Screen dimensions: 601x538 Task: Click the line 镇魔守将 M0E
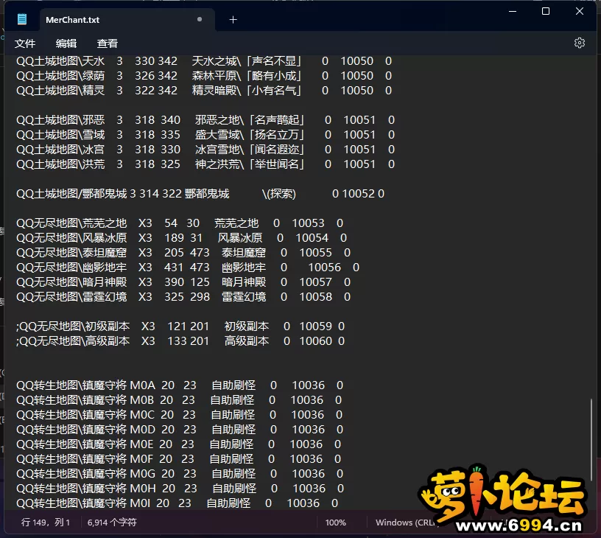[x=178, y=444]
